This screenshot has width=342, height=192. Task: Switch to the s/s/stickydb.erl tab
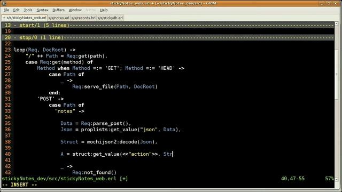pyautogui.click(x=110, y=18)
